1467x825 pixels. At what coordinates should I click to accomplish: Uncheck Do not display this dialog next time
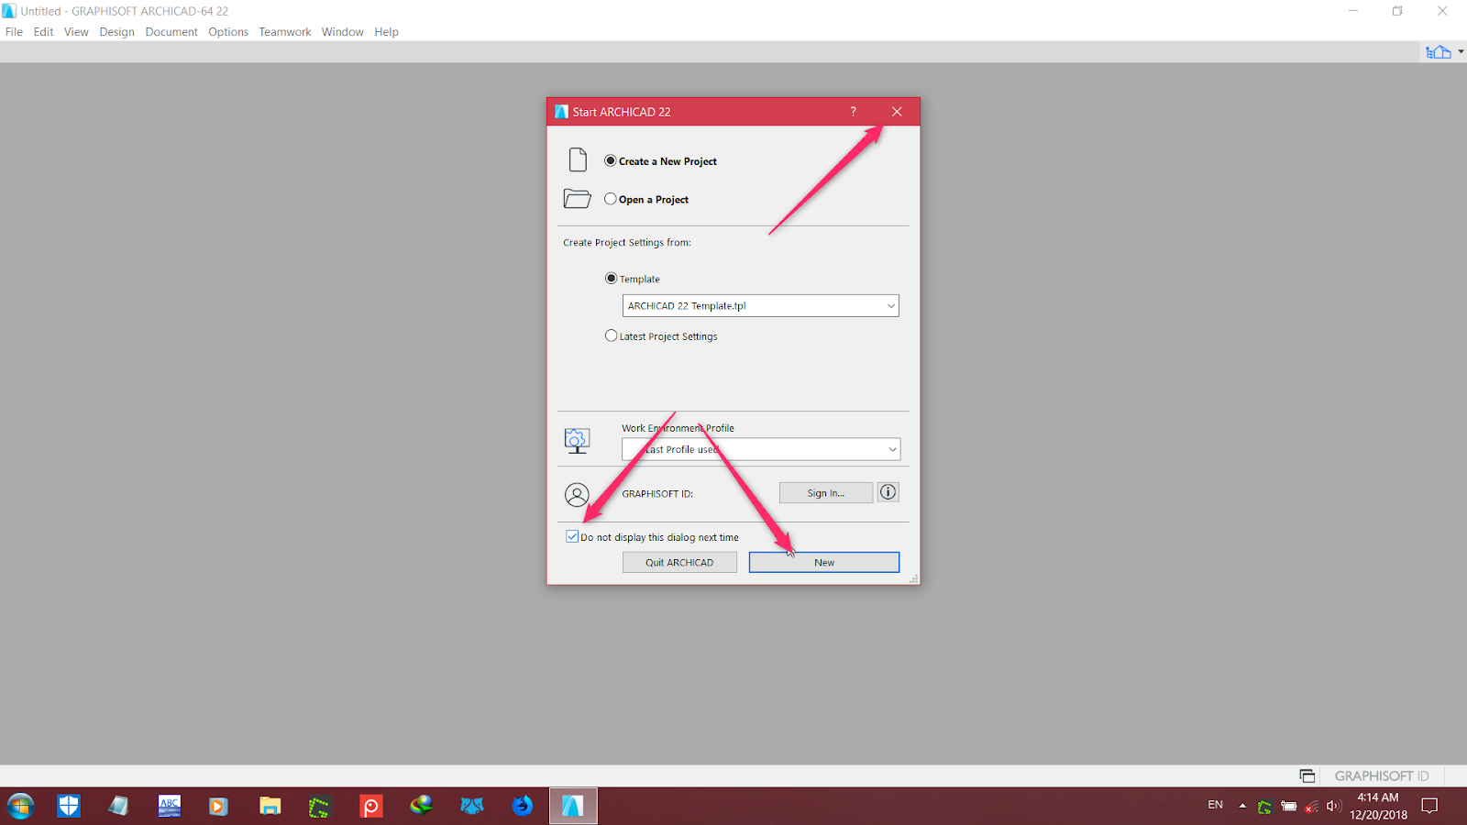click(x=572, y=537)
